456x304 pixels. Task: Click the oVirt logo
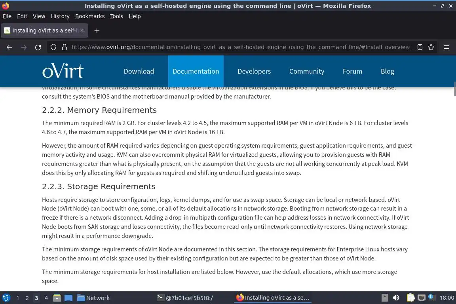coord(63,71)
